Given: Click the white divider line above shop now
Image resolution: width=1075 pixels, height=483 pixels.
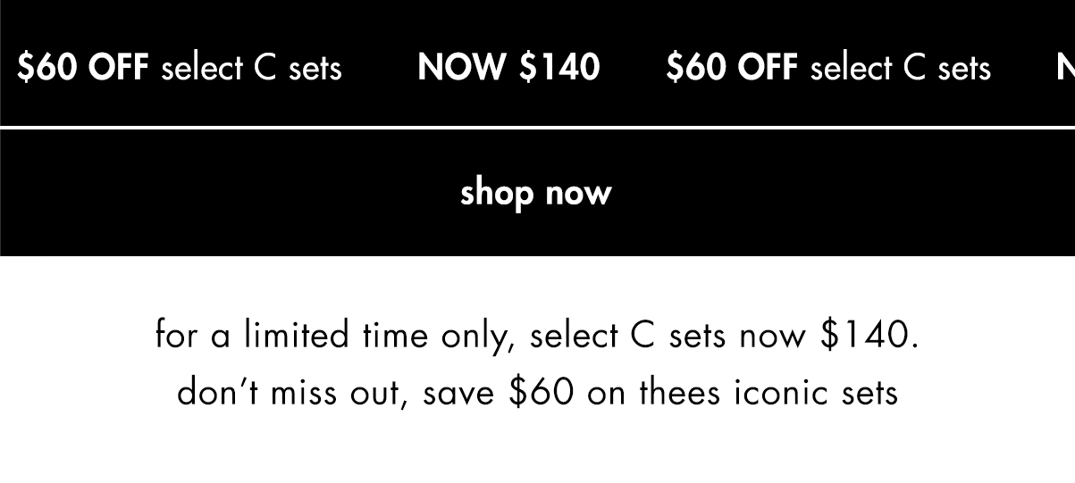Looking at the screenshot, I should pyautogui.click(x=537, y=129).
